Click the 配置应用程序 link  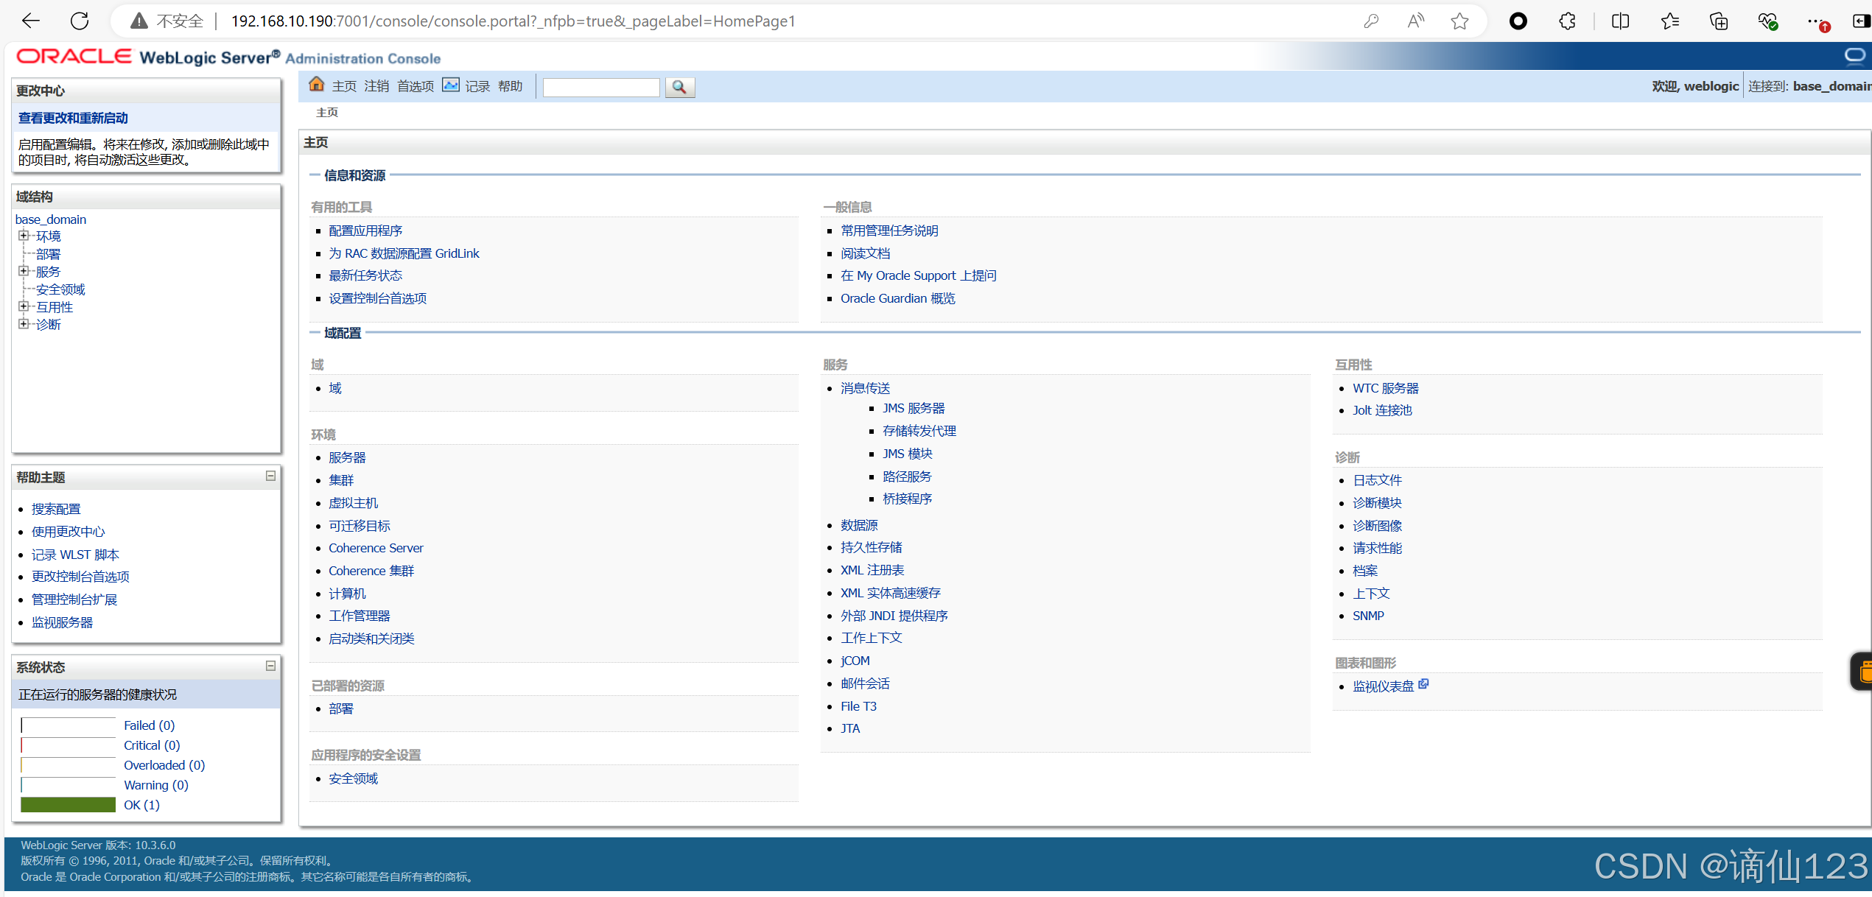(x=365, y=230)
